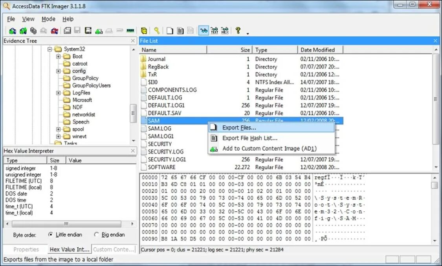Click the Journal folder icon in File List
The height and width of the screenshot is (266, 442).
[143, 59]
